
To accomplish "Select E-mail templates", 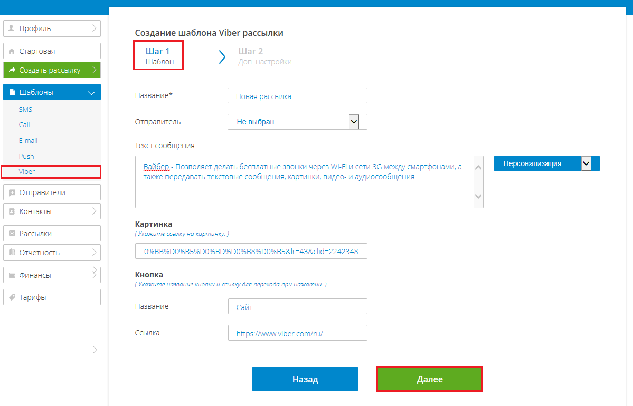I will click(x=28, y=140).
